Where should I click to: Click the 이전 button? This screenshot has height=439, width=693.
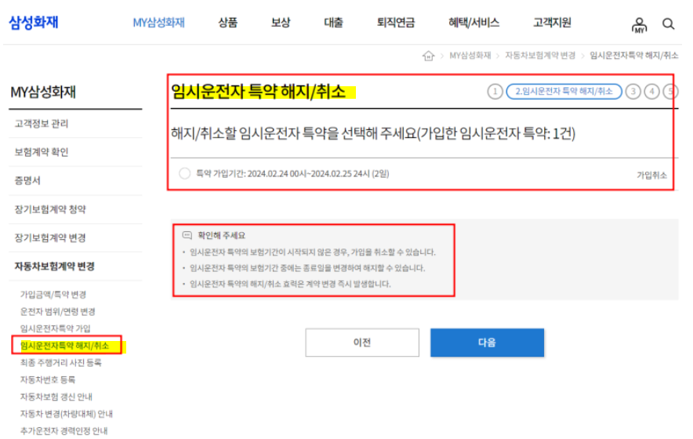362,342
